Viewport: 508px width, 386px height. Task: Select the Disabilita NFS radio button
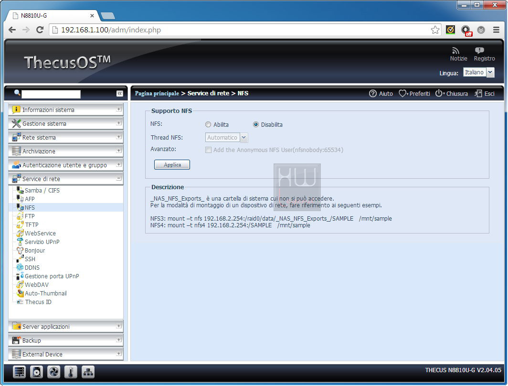pos(255,124)
